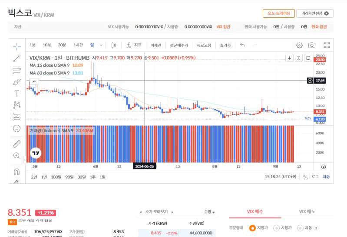Open the Fibonacci retracement lines tool
Image resolution: width=347 pixels, height=237 pixels.
[x=17, y=70]
